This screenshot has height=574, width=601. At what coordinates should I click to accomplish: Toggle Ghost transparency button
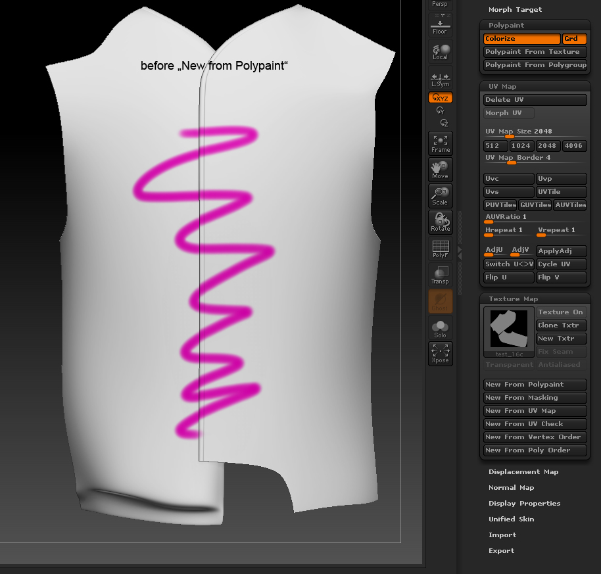click(440, 301)
